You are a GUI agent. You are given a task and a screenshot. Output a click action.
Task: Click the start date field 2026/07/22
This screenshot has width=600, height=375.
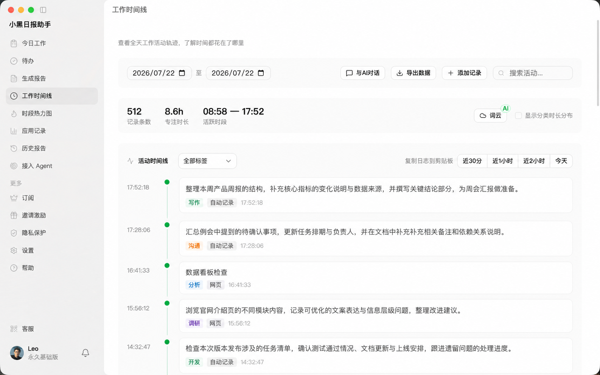[x=159, y=73]
